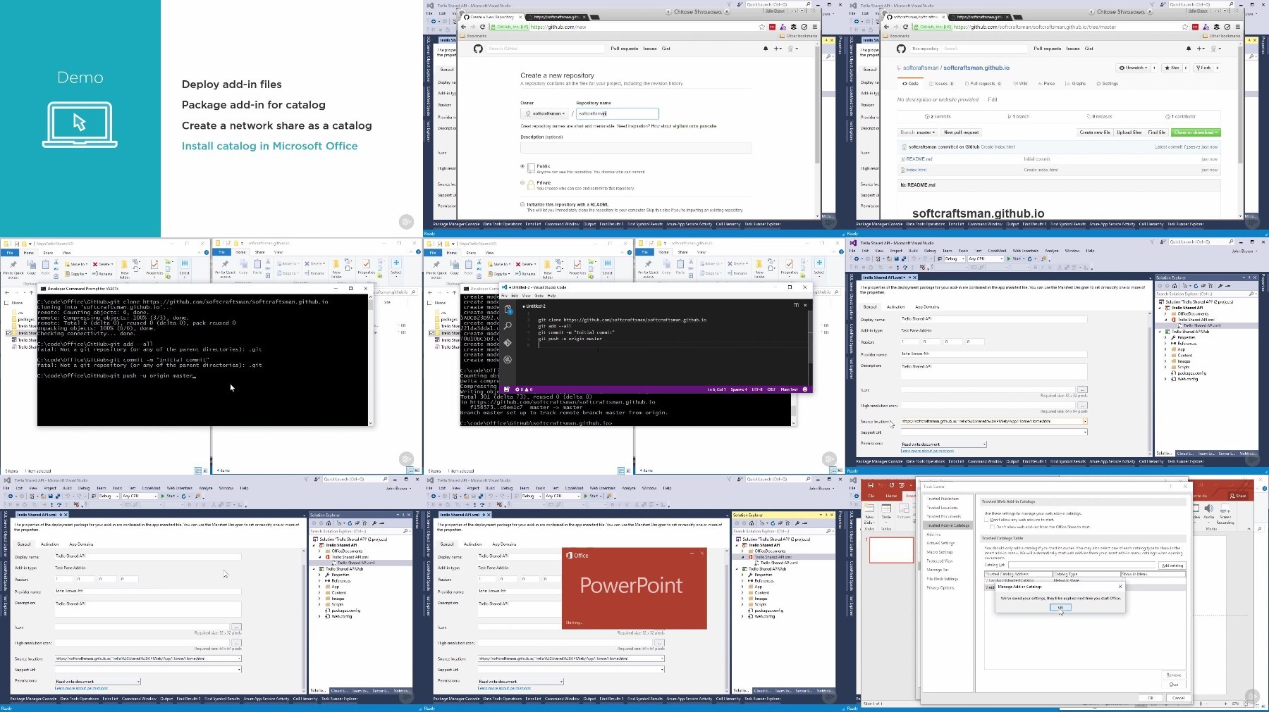
Task: Select Macro Settings in Trust Center list
Action: (940, 552)
